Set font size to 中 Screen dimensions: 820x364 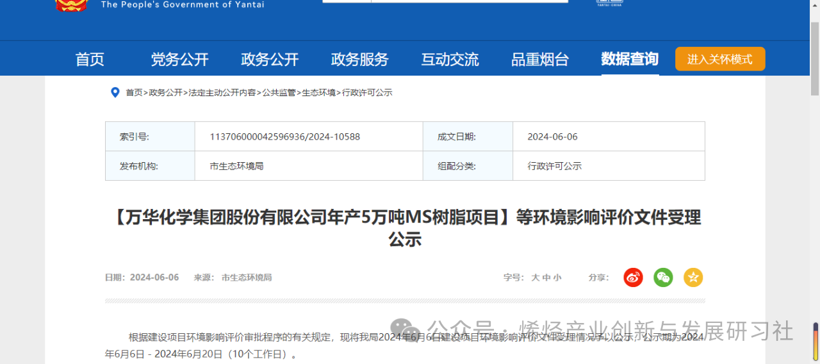(546, 277)
